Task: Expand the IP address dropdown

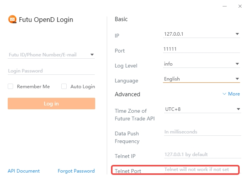Action: [x=237, y=34]
